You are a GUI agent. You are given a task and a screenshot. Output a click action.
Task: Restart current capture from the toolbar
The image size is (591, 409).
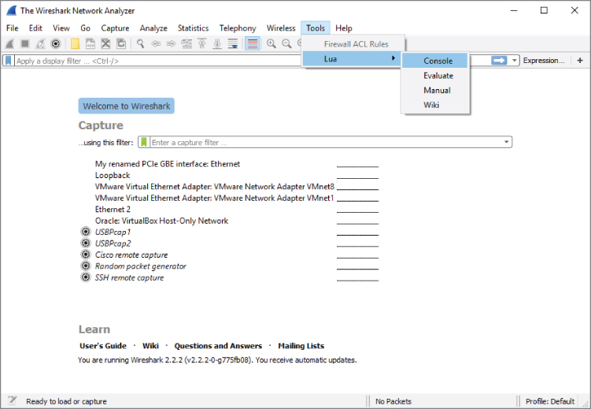40,44
